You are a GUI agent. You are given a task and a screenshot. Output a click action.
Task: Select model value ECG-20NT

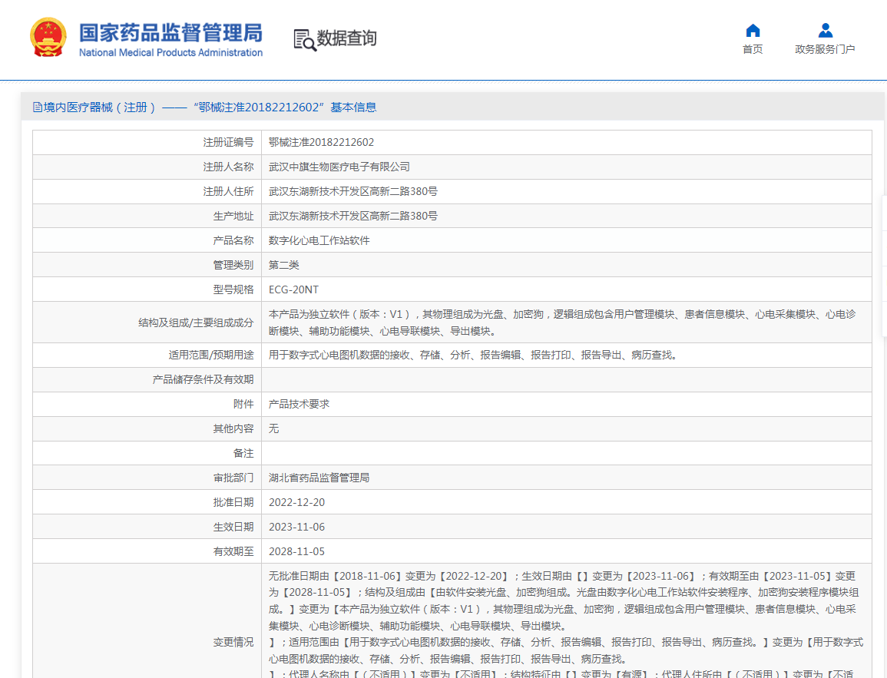293,289
